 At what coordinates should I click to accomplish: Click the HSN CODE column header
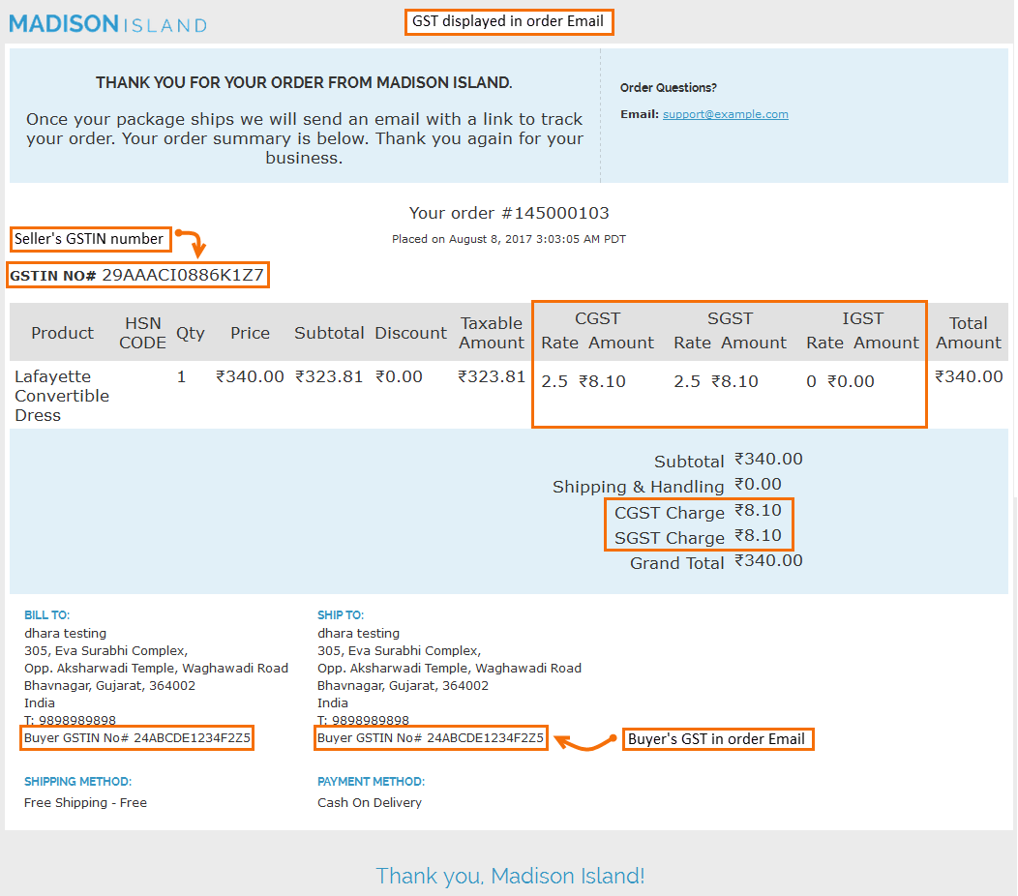[141, 331]
